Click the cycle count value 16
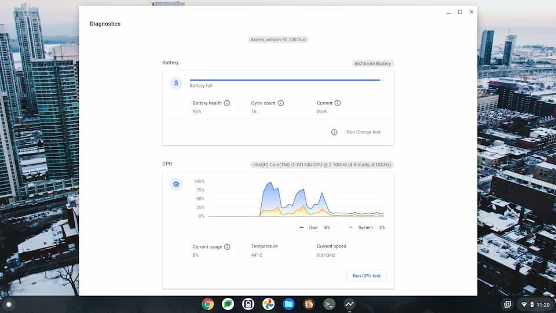The height and width of the screenshot is (313, 556). click(254, 111)
